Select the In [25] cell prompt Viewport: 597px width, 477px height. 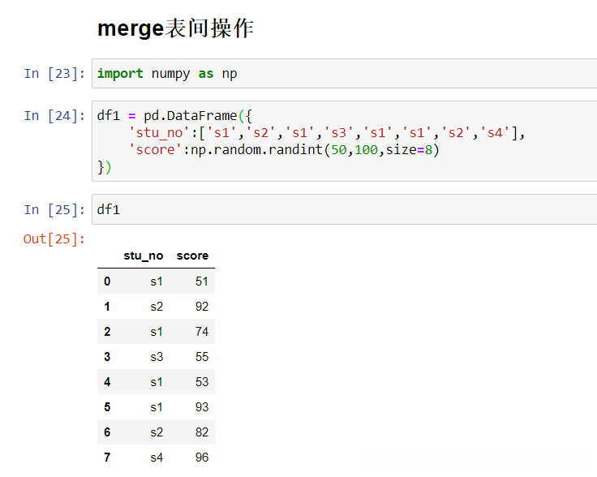54,209
